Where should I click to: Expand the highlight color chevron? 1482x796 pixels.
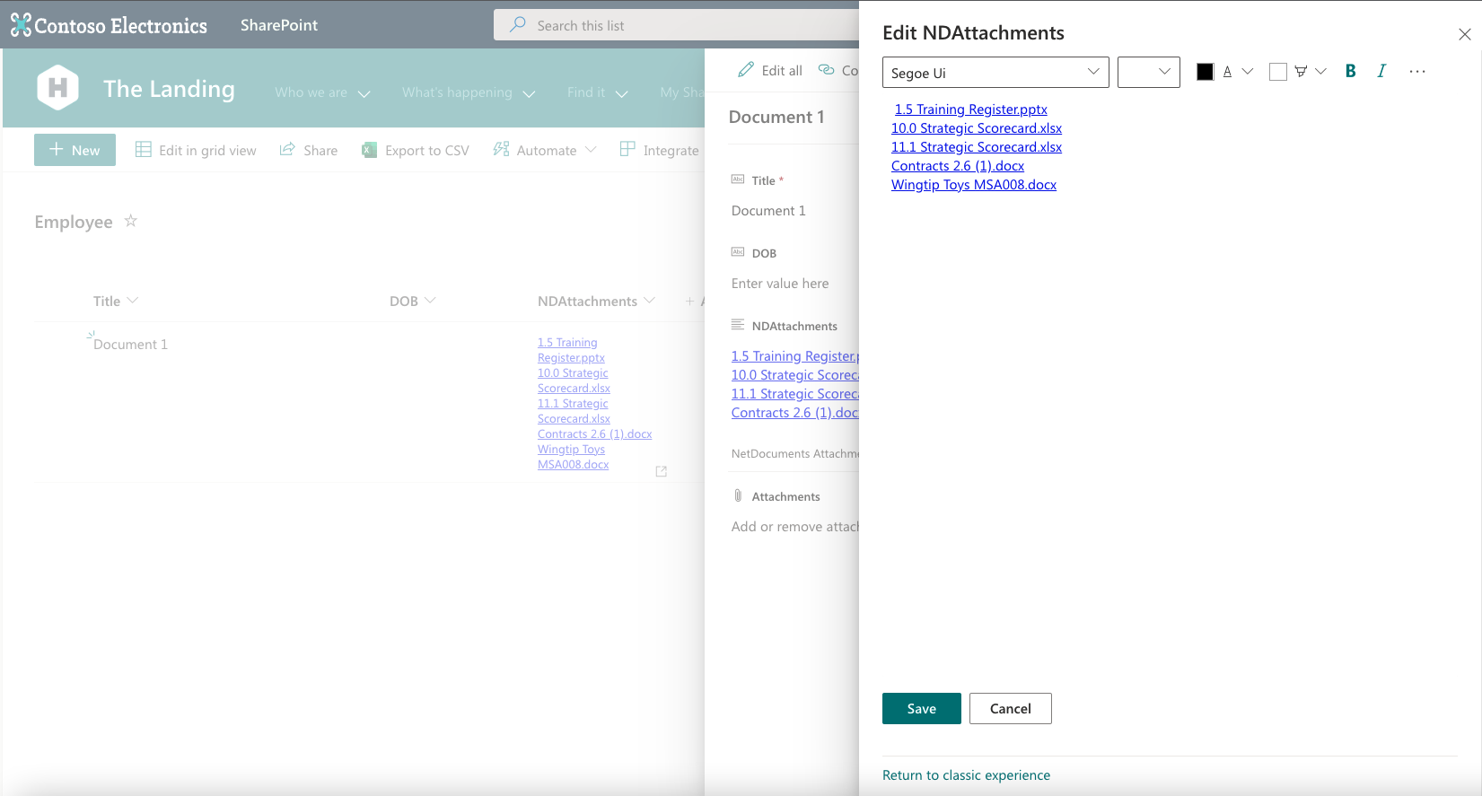(1320, 72)
